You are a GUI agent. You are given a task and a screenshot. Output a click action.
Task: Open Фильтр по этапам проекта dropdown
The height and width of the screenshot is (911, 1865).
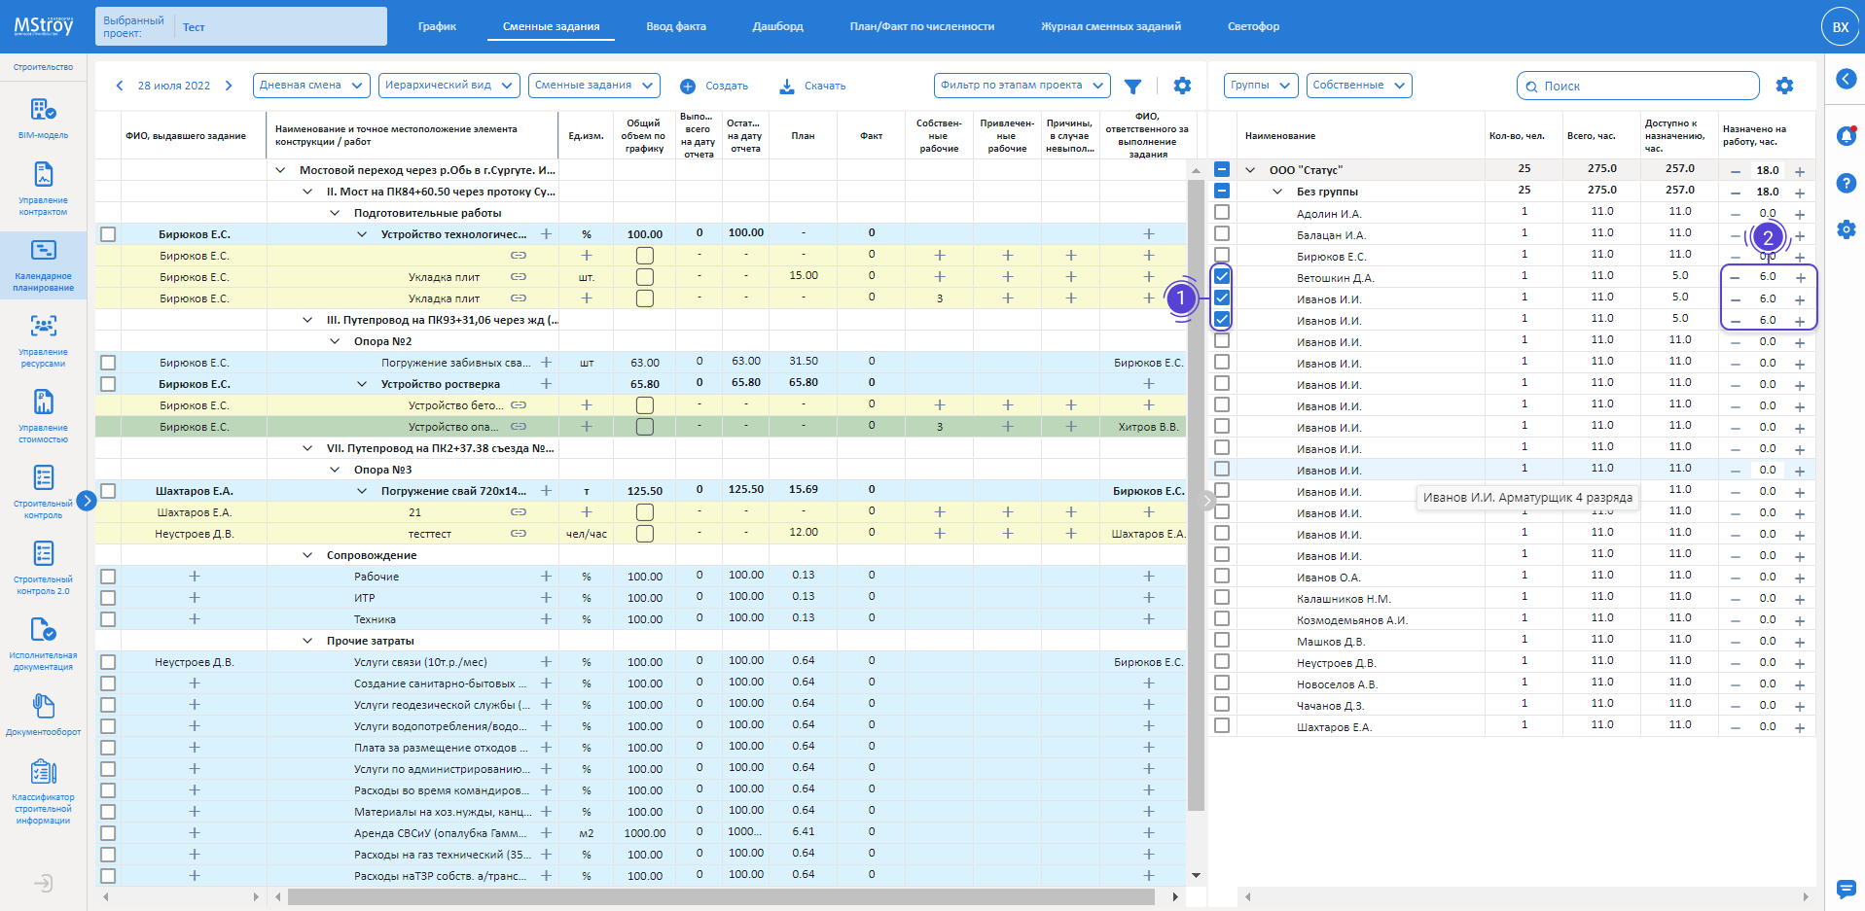1022,86
